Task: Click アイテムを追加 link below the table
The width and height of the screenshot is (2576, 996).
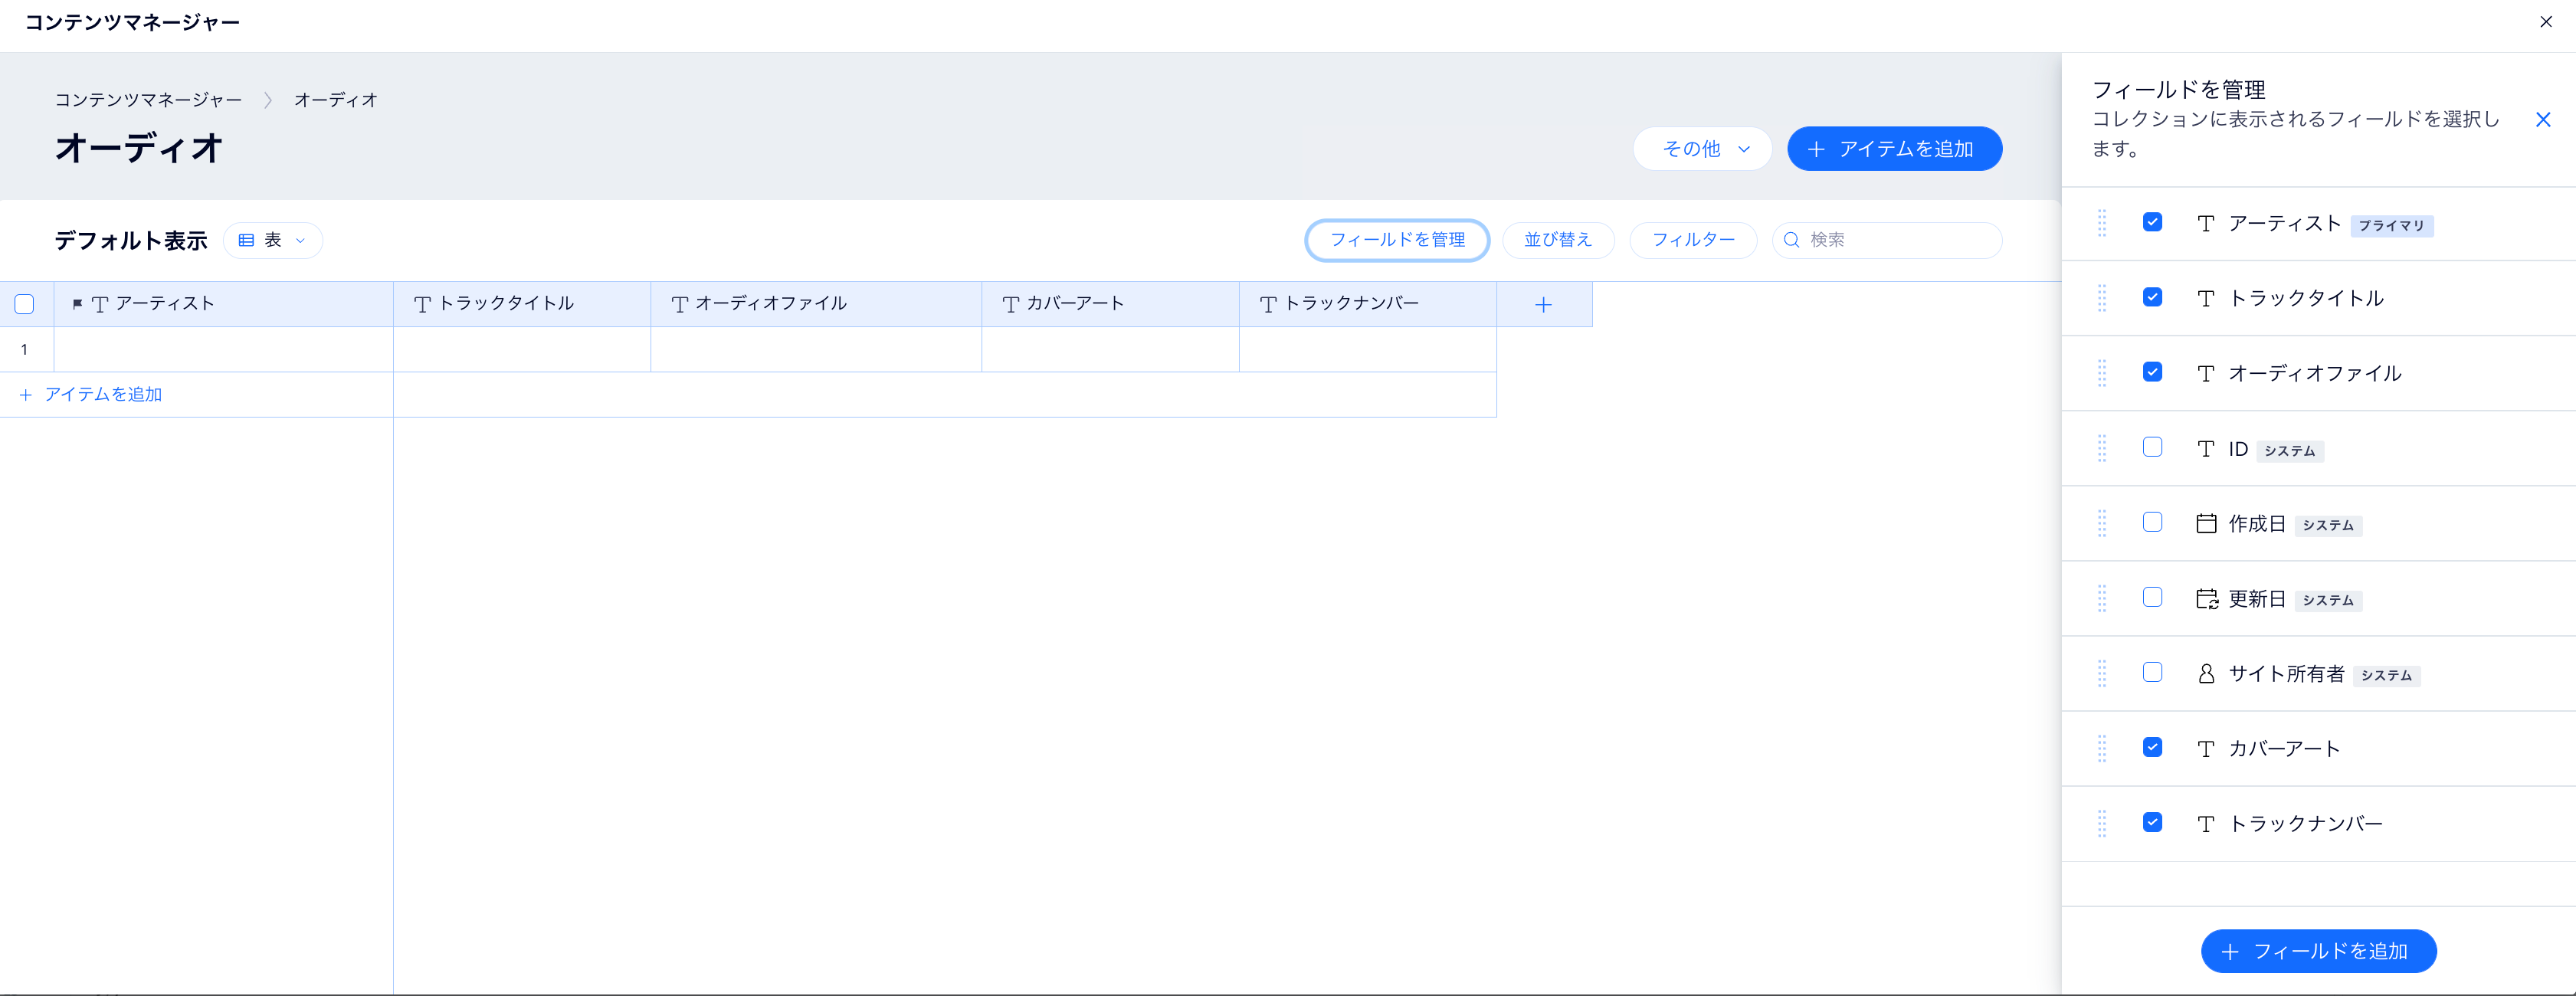Action: pyautogui.click(x=91, y=395)
